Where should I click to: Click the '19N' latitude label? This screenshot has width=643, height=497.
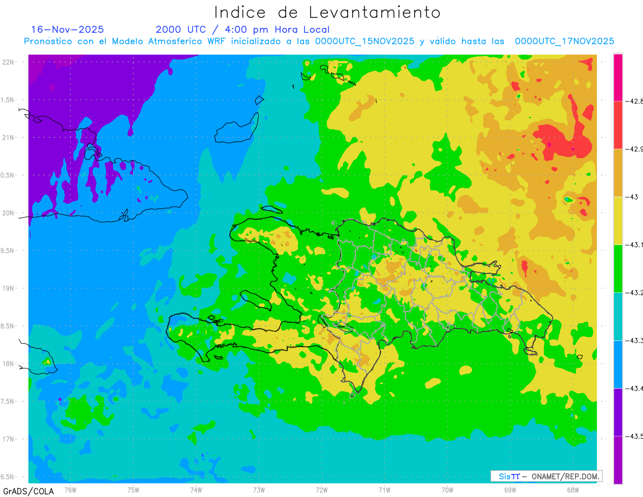coord(9,288)
